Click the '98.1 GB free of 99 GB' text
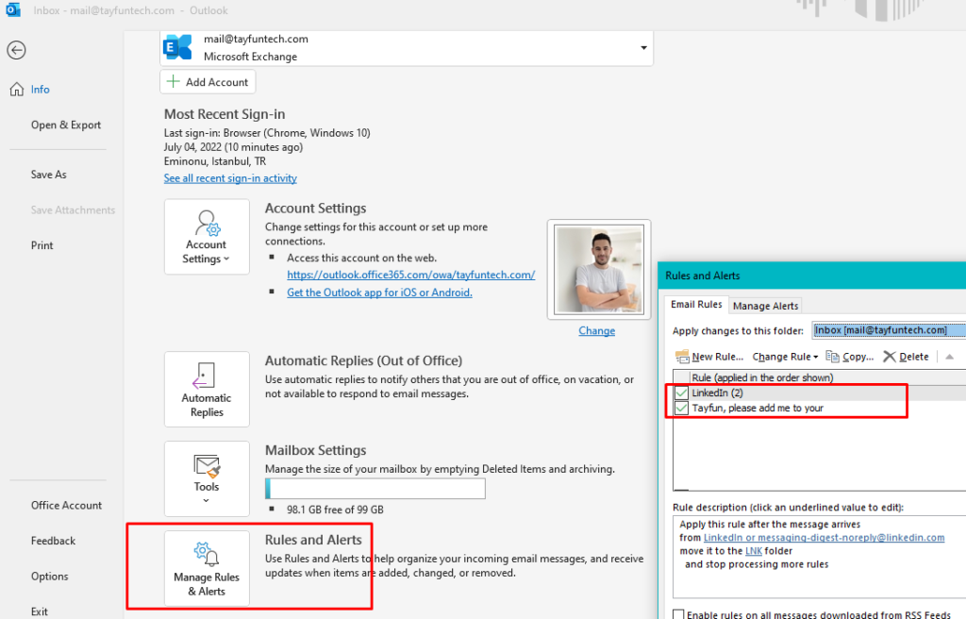 click(335, 510)
